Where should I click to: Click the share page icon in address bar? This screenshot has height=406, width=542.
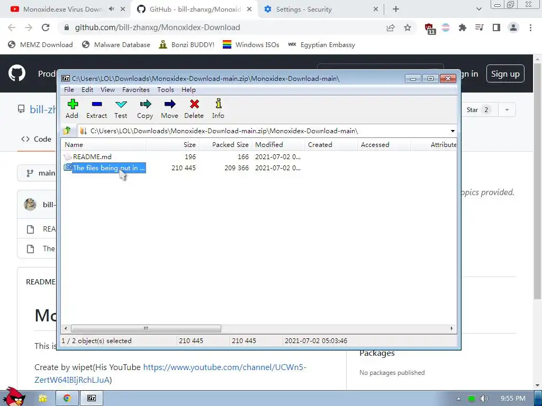[x=391, y=27]
